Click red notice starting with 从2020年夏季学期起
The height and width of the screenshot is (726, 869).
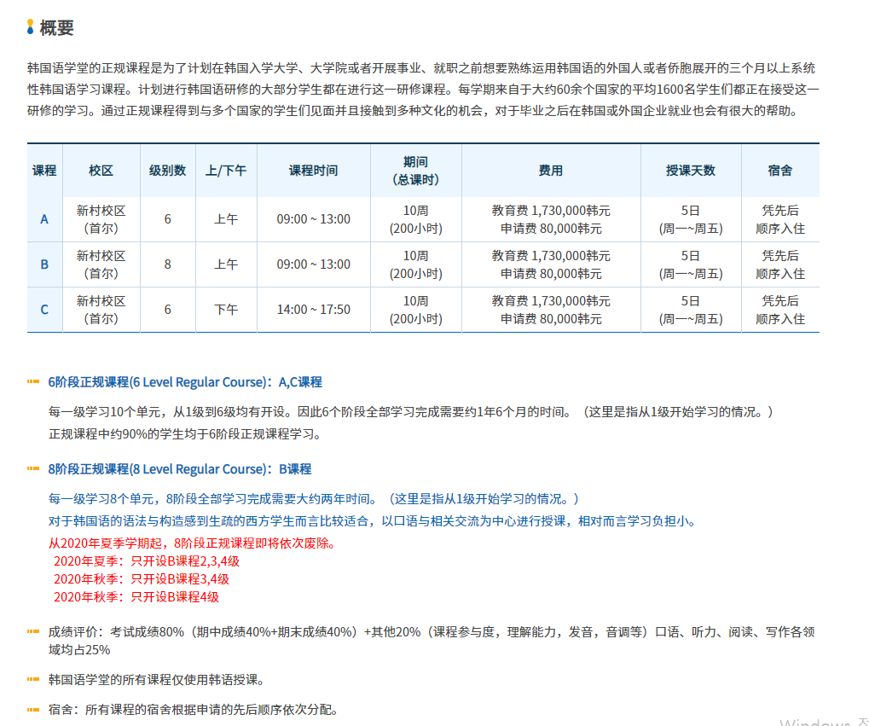192,543
